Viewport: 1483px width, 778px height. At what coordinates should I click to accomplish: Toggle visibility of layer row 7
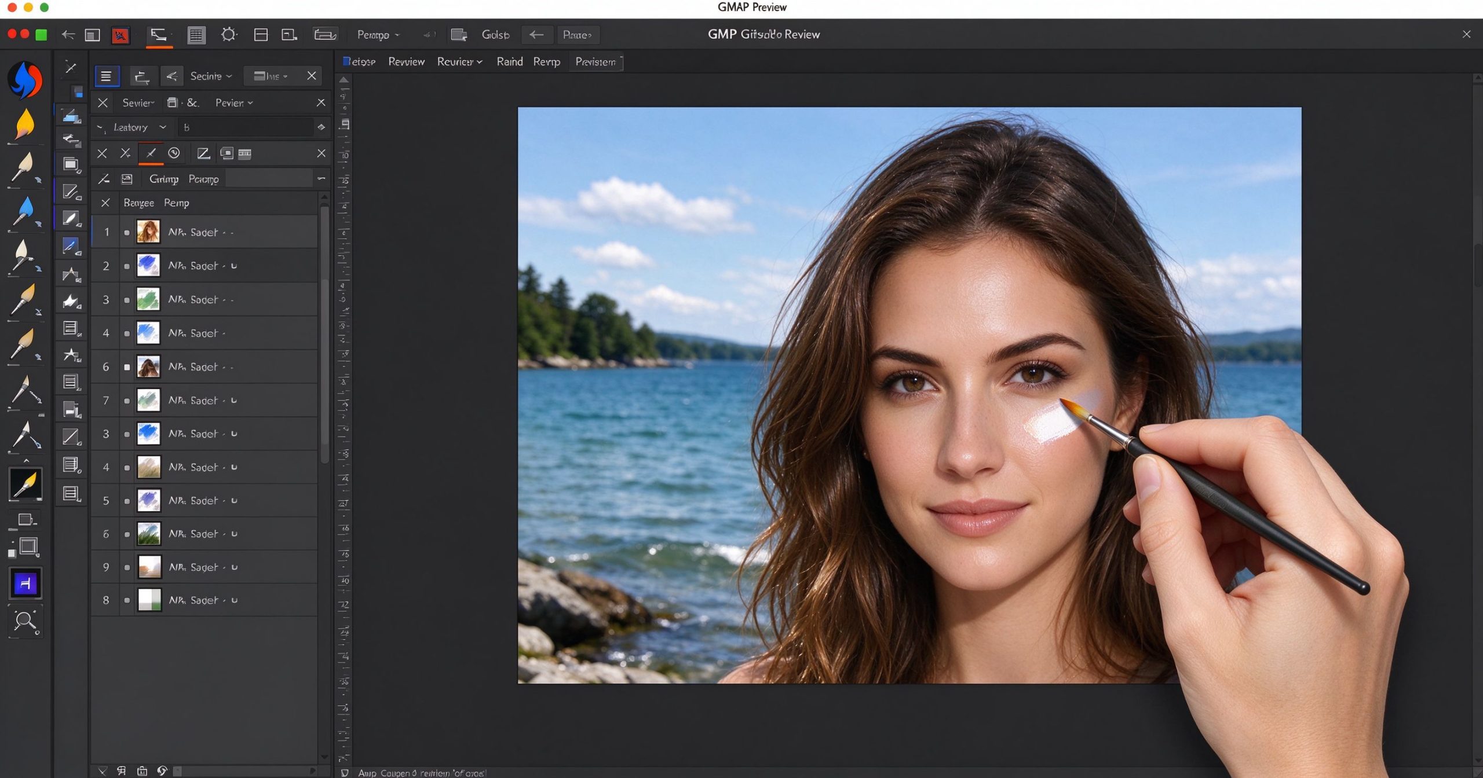click(x=127, y=401)
